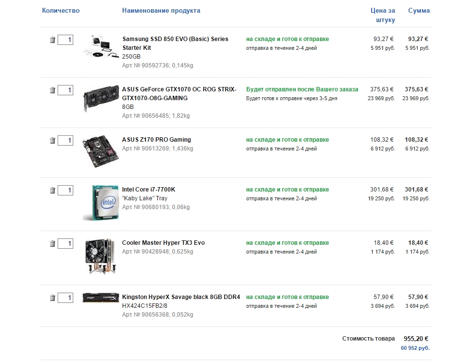The width and height of the screenshot is (460, 364).
Task: Focus quantity input for ASUS Z170 PRO Gaming
Action: 65,140
